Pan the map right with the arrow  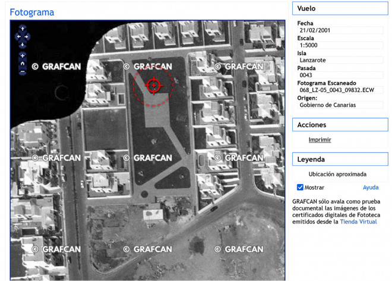pos(27,36)
